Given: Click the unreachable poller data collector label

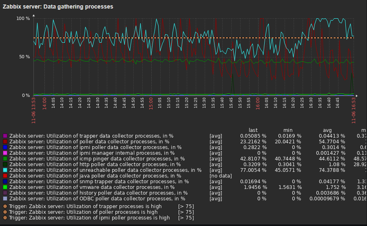Looking at the screenshot, I should 105,170.
